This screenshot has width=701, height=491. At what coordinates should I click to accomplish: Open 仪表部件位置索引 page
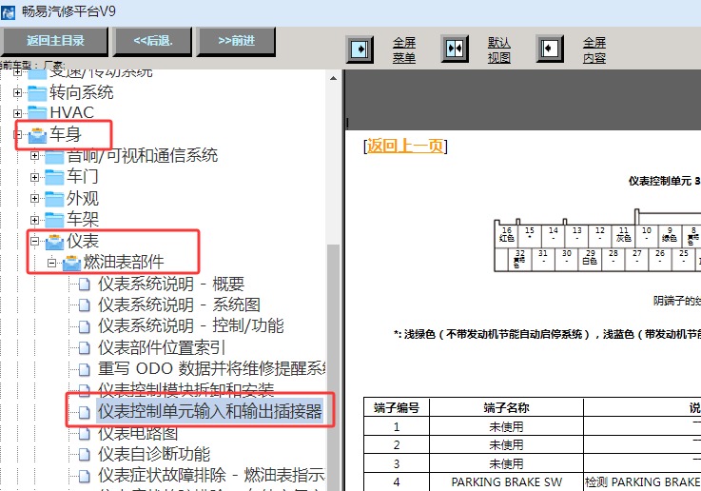coord(162,347)
